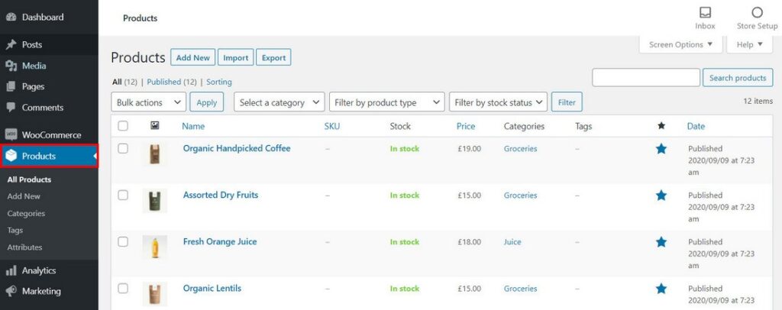Click the featured star column header
The width and height of the screenshot is (782, 310).
pyautogui.click(x=661, y=126)
